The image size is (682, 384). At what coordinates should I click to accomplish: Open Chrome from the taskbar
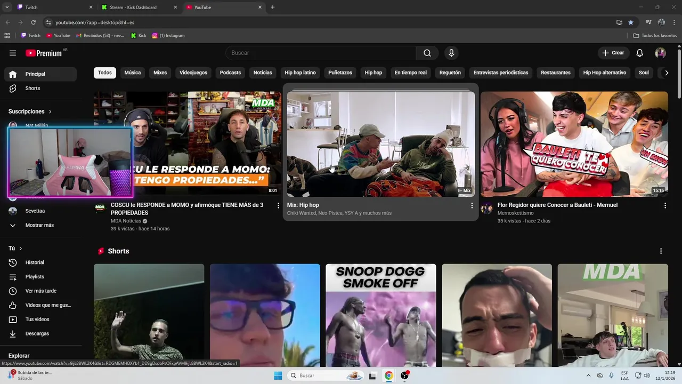coord(389,375)
